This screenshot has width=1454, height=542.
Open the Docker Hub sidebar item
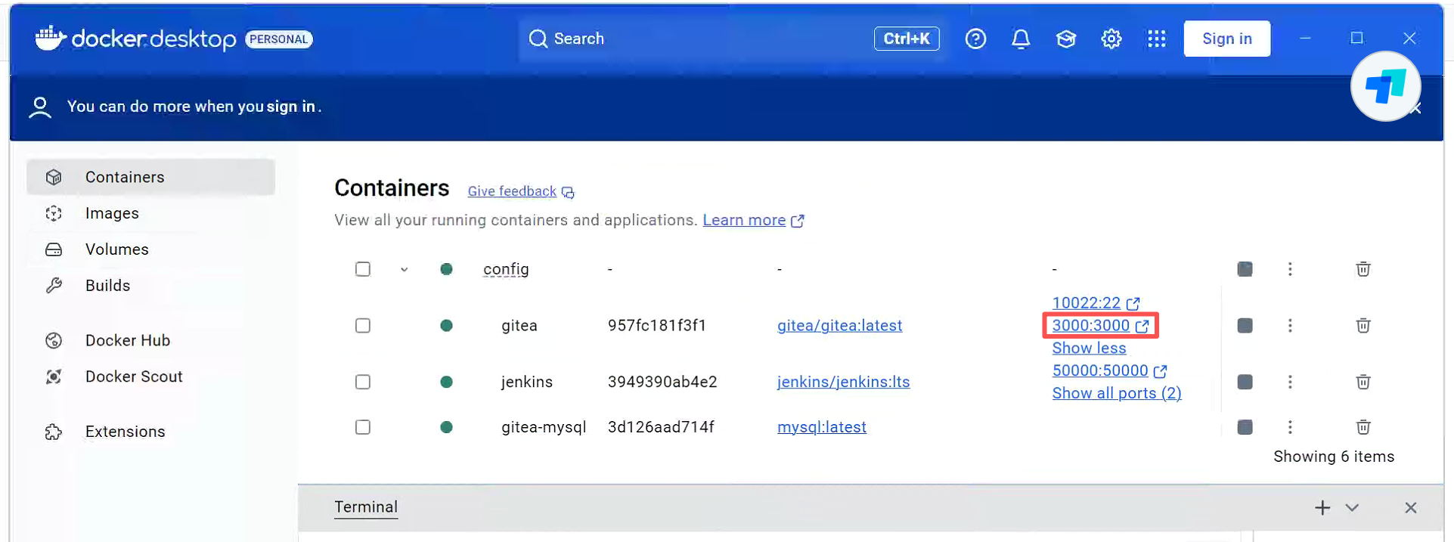pos(150,340)
